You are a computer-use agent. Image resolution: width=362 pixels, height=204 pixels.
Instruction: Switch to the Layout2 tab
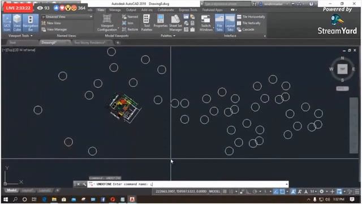point(45,190)
